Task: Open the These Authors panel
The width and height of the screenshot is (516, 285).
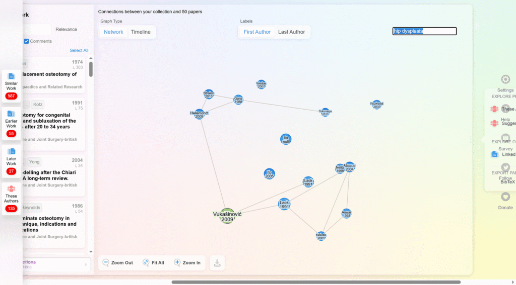Action: 11,198
